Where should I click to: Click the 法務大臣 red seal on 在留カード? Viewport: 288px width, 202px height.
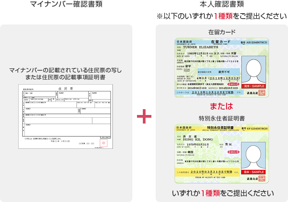click(262, 92)
